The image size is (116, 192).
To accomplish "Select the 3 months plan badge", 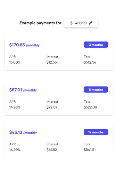I will pos(96,45).
